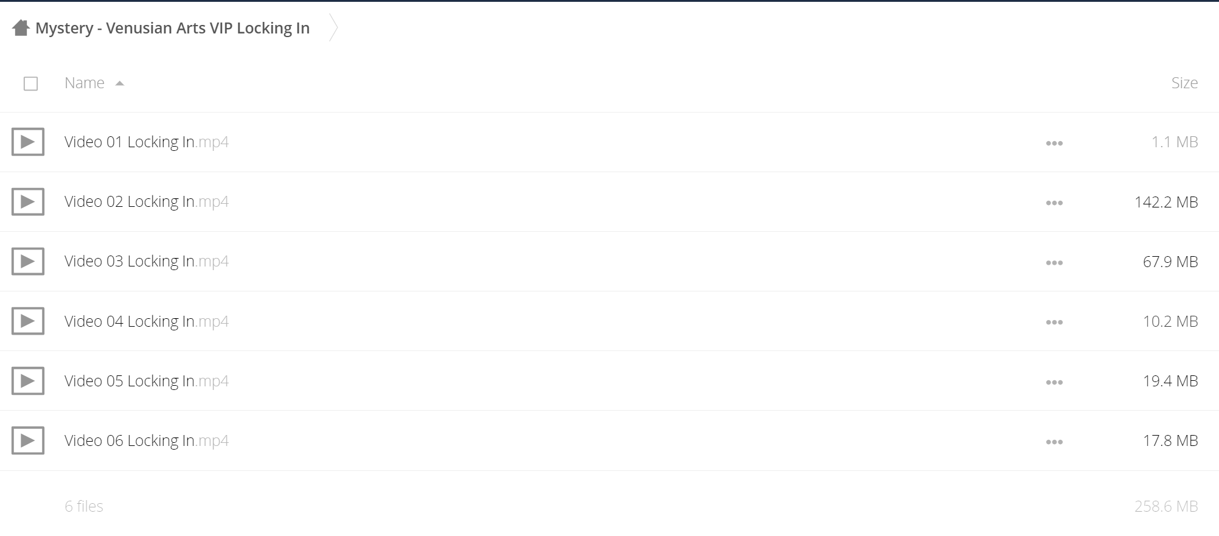
Task: Toggle the select-all files checkbox
Action: [x=30, y=83]
